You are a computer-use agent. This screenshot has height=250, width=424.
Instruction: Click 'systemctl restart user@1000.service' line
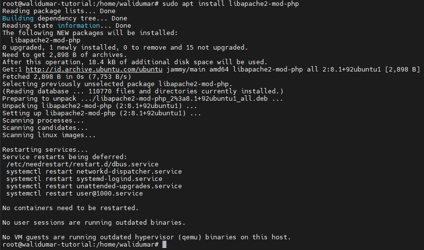click(75, 193)
